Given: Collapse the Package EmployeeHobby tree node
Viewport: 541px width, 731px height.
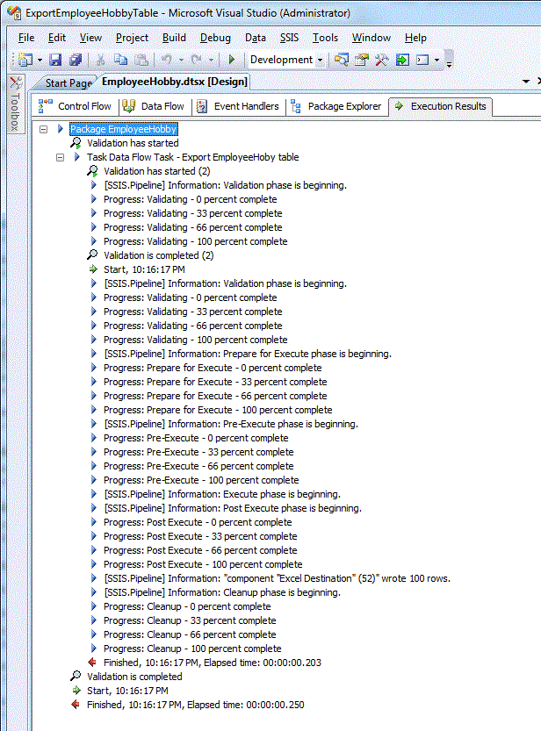Looking at the screenshot, I should [43, 129].
